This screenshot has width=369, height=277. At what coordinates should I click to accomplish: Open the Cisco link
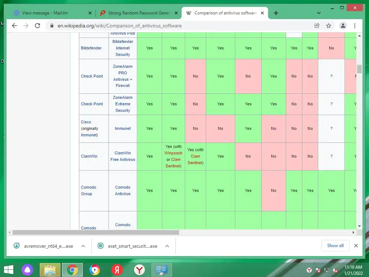pyautogui.click(x=86, y=122)
